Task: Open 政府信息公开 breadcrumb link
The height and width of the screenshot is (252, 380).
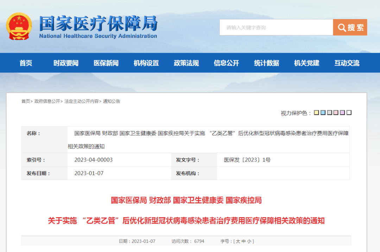Action: [x=47, y=101]
